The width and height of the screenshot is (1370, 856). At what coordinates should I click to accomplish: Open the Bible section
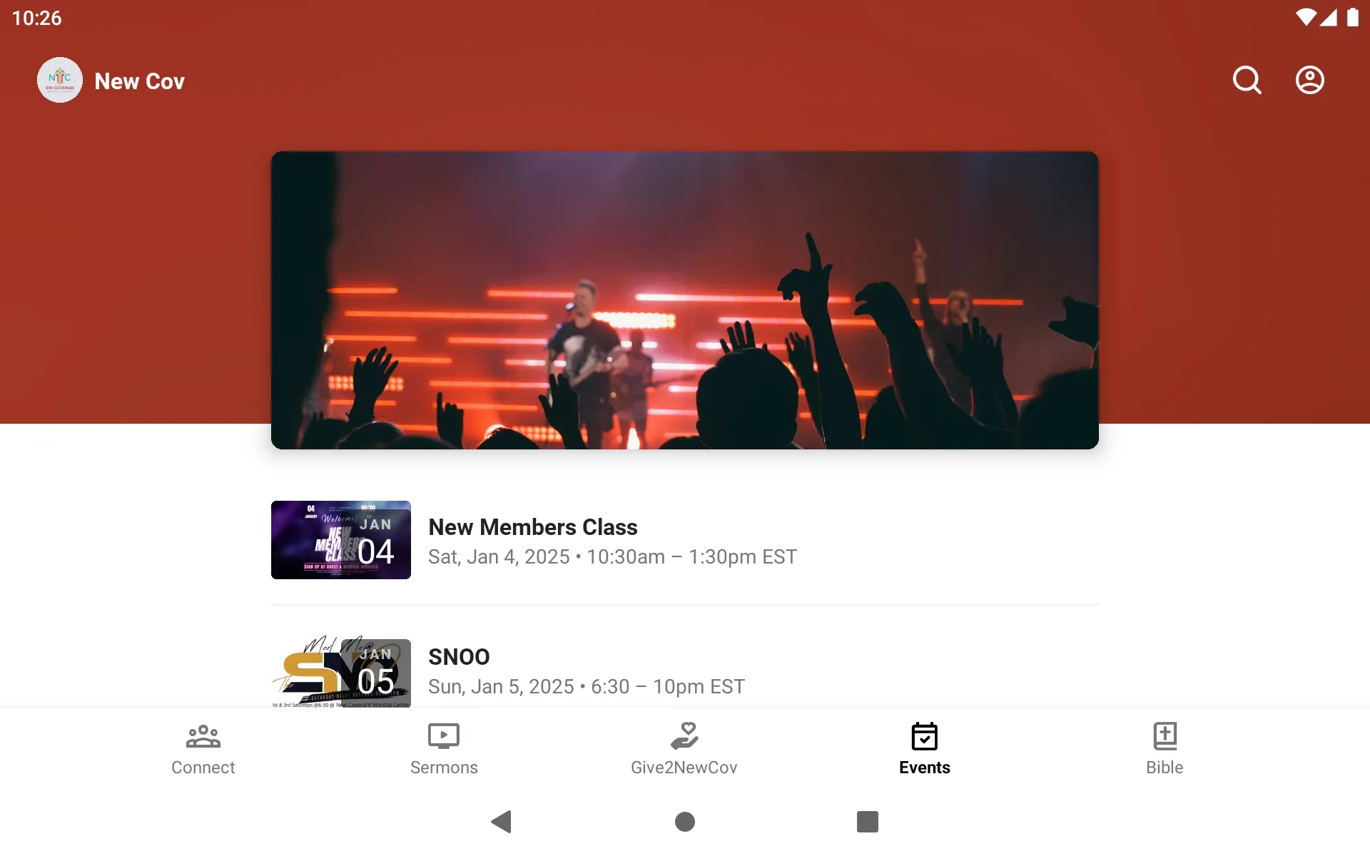pos(1164,747)
